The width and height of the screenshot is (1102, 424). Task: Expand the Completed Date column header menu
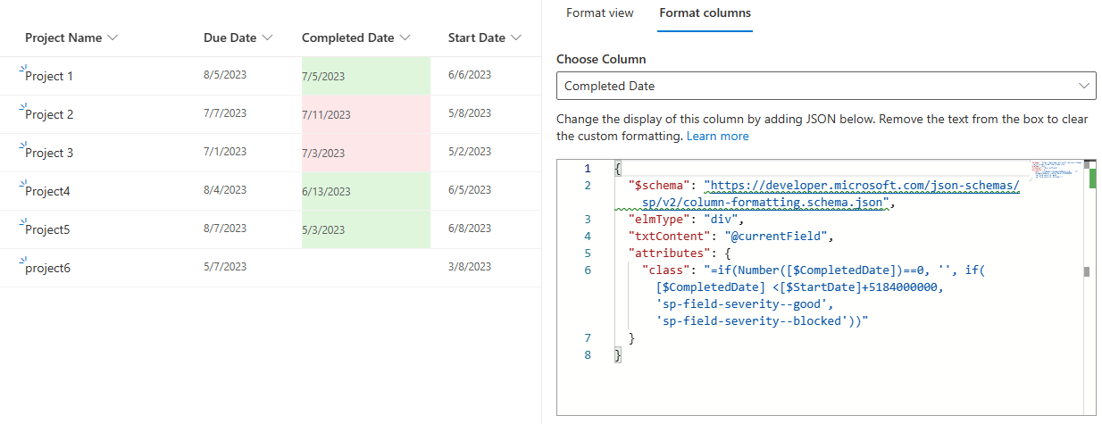click(x=405, y=38)
